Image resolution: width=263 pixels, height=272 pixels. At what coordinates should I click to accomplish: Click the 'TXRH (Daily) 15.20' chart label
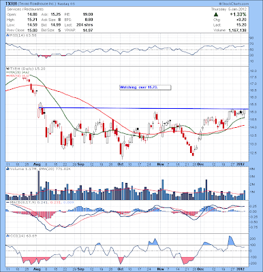coord(27,69)
